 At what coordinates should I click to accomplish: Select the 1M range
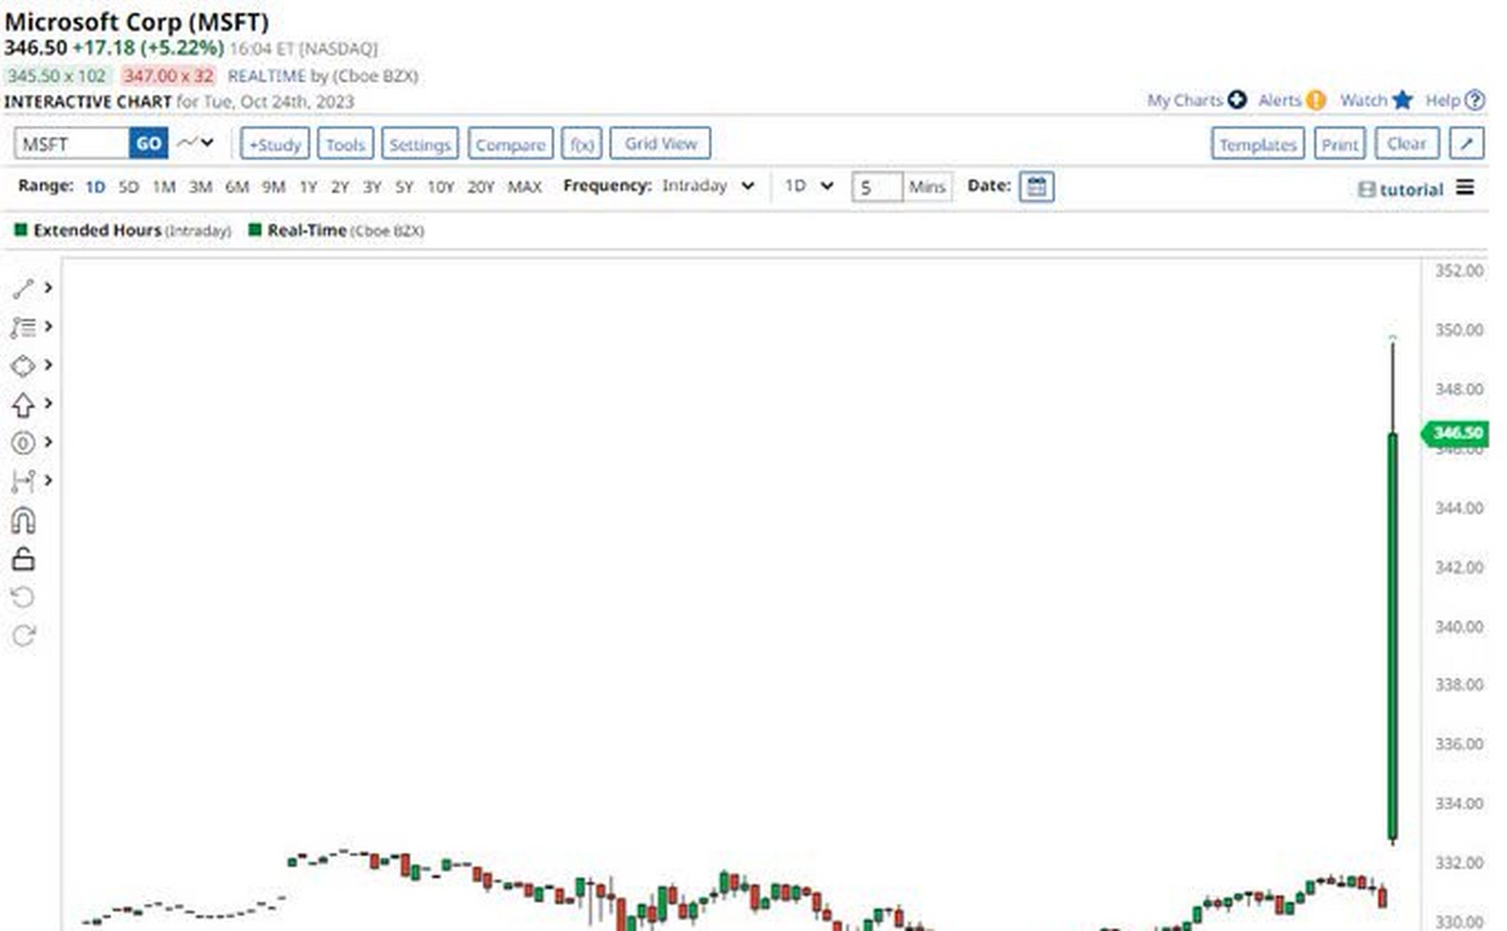[164, 187]
